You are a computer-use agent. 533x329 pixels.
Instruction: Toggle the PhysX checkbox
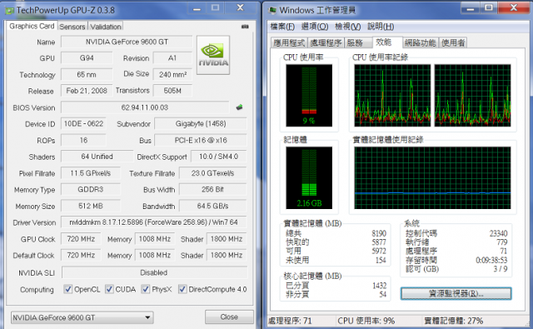[x=146, y=289]
